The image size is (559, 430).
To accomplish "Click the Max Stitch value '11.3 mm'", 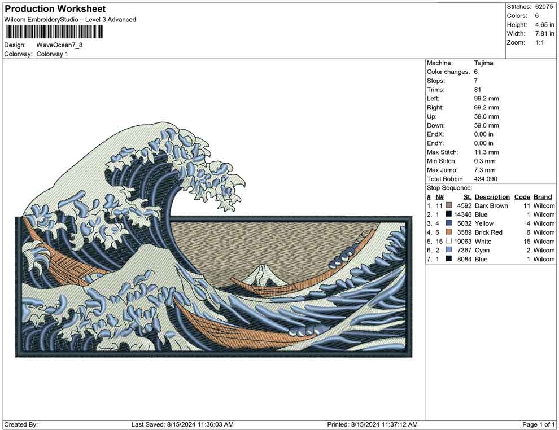I will pyautogui.click(x=487, y=152).
